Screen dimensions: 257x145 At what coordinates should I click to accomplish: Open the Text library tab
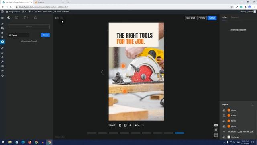pyautogui.click(x=26, y=17)
